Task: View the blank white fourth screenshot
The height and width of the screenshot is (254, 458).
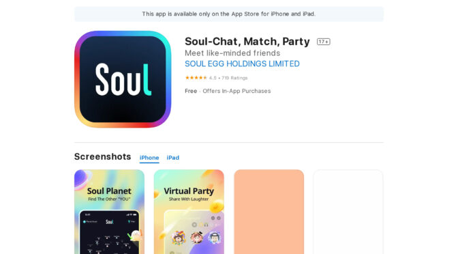Action: 348,212
